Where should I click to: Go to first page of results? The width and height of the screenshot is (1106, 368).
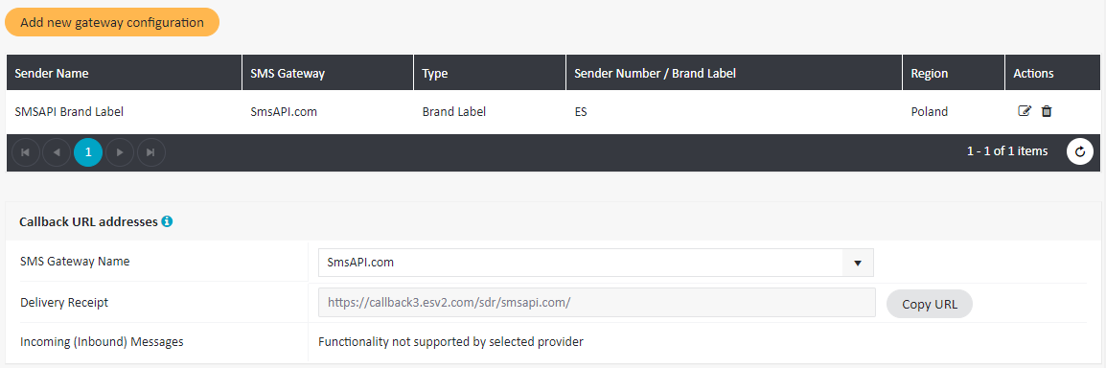click(26, 152)
